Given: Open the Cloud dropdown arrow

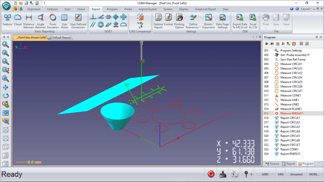Looking at the screenshot, I should click(18, 28).
